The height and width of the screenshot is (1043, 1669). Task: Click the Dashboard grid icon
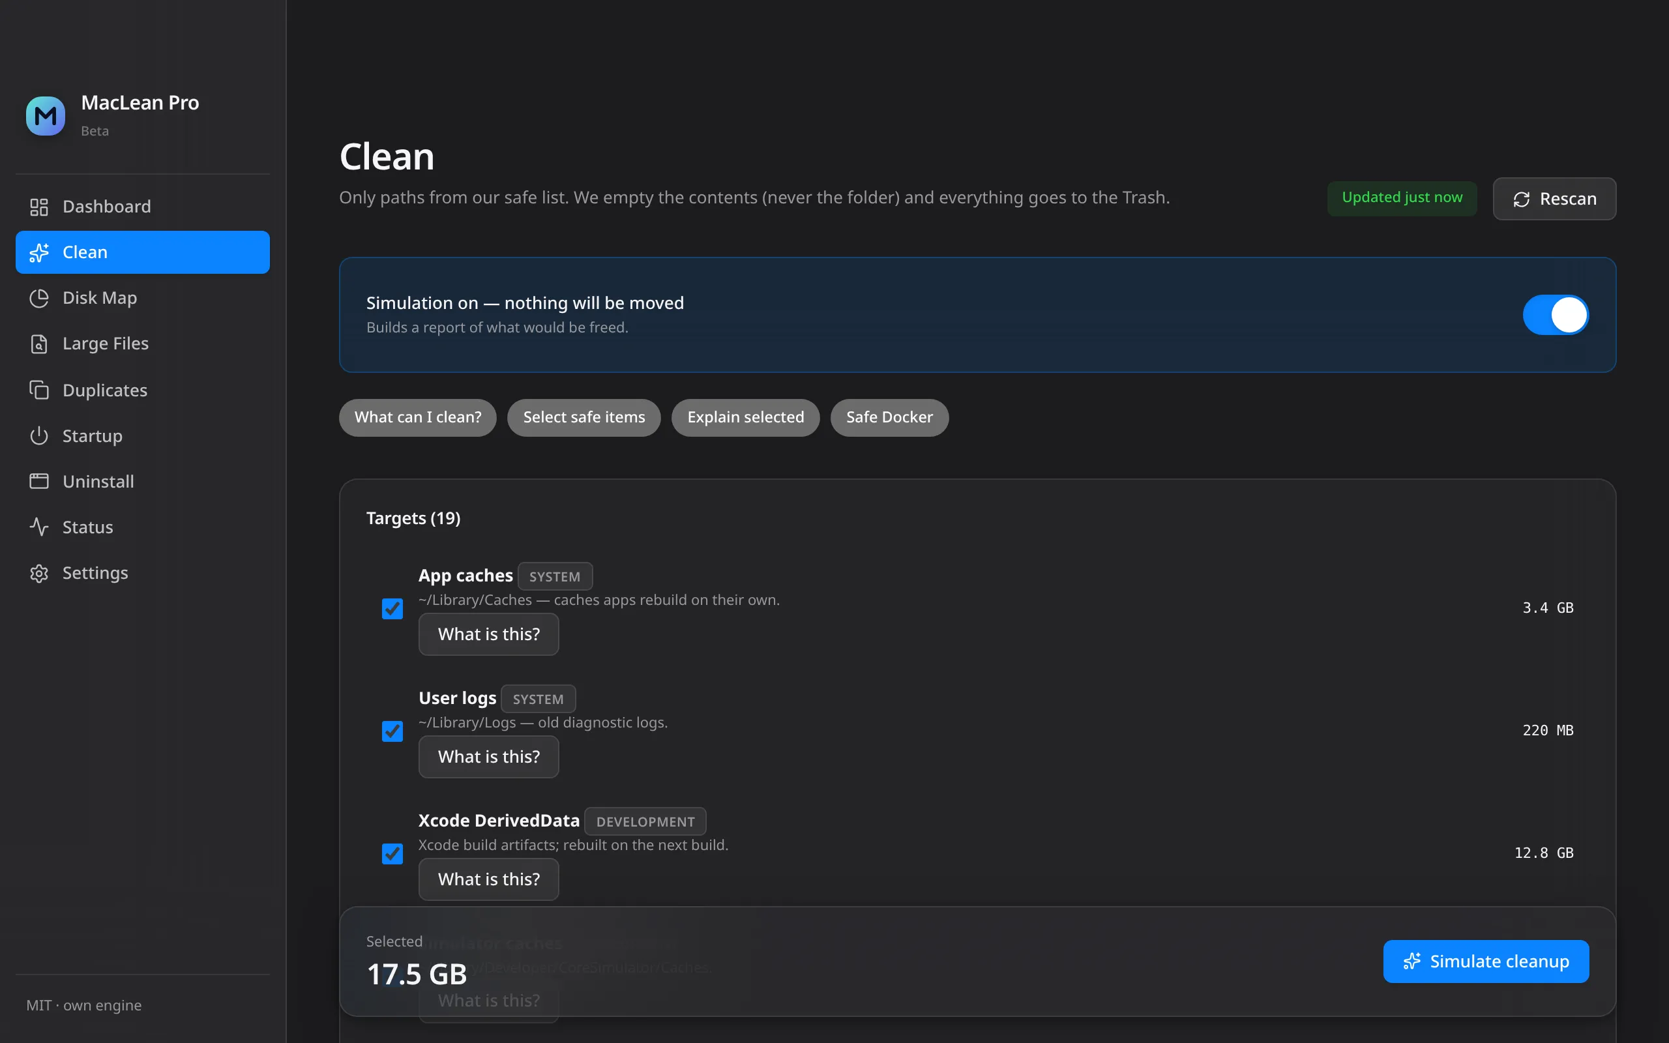(x=39, y=207)
